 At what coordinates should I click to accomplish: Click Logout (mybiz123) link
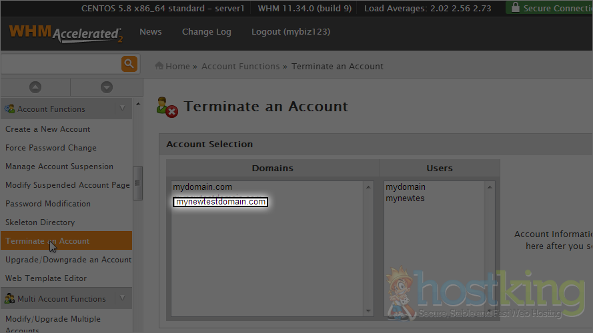(x=290, y=32)
